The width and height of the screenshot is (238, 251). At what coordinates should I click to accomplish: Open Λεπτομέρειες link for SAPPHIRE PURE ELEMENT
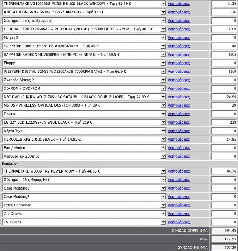coord(179,46)
